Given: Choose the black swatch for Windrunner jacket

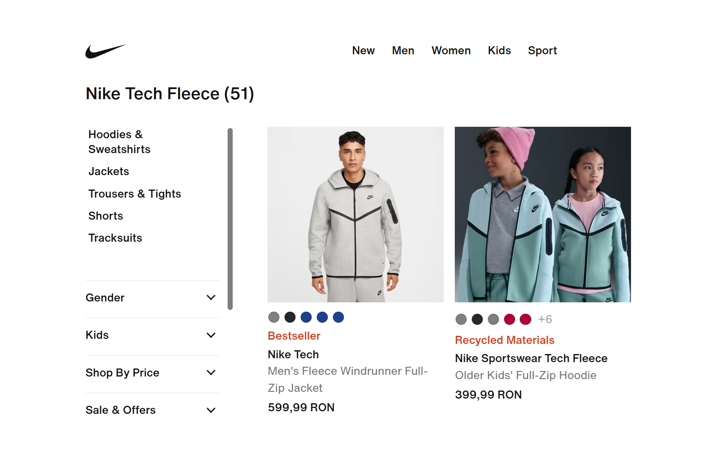Looking at the screenshot, I should click(x=290, y=317).
